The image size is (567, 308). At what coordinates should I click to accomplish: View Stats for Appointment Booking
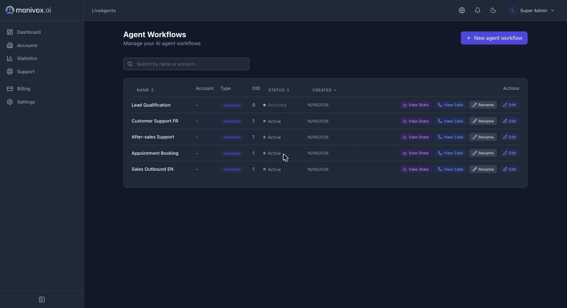[x=415, y=153]
